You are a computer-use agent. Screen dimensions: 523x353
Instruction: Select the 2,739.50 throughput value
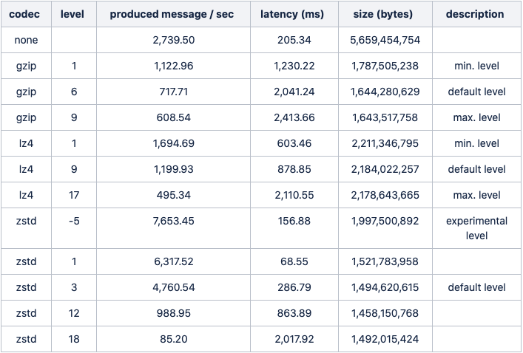pos(173,40)
